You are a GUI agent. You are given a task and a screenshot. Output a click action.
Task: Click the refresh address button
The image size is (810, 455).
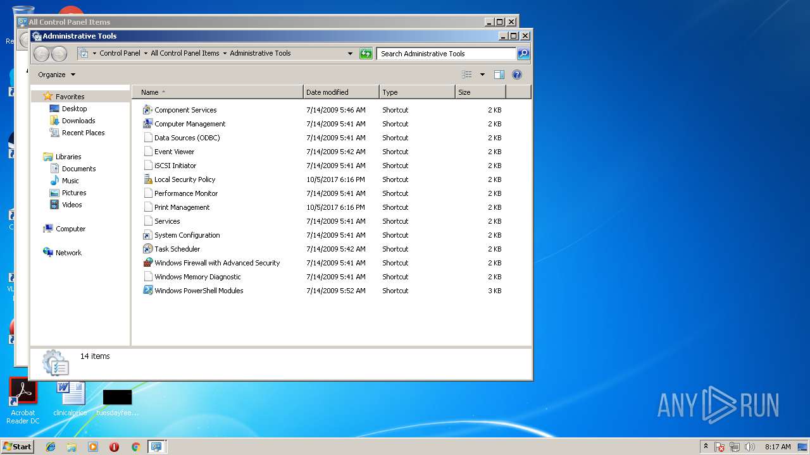[x=366, y=54]
